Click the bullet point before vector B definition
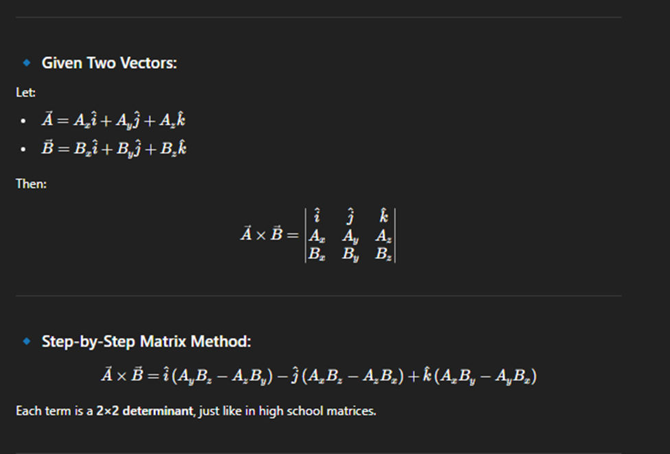The width and height of the screenshot is (670, 454). (24, 150)
